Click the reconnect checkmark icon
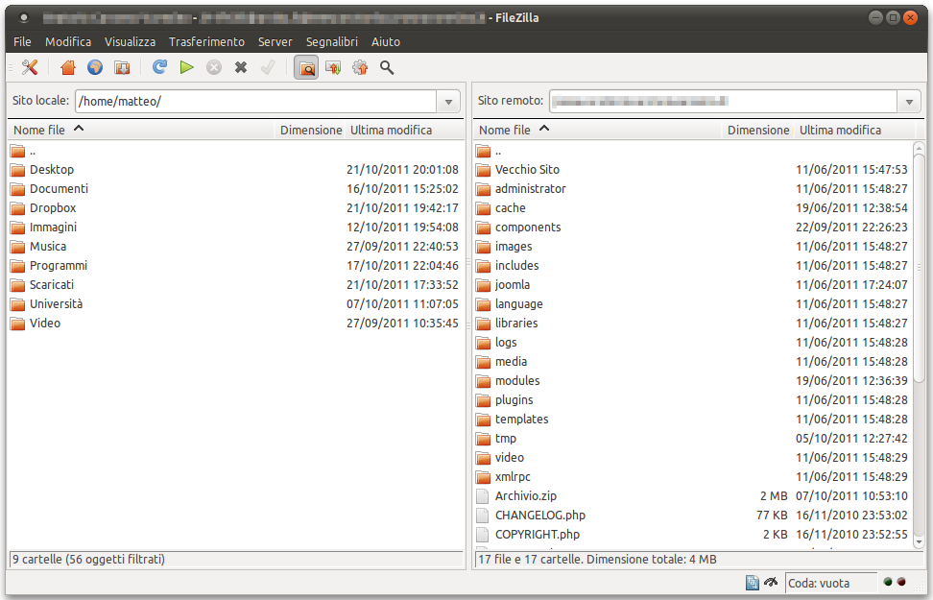The width and height of the screenshot is (933, 600). coord(268,67)
